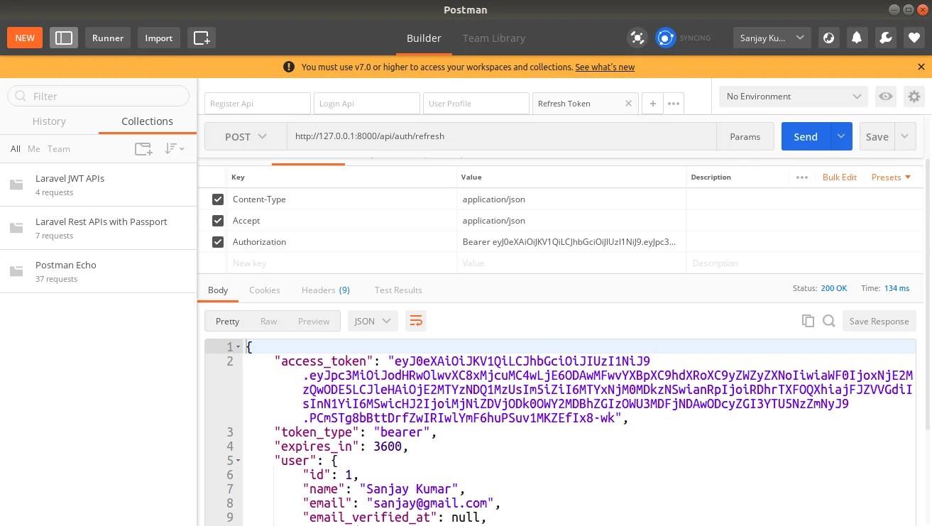Viewport: 932px width, 526px height.
Task: Open the Login Api request tab
Action: 367,104
